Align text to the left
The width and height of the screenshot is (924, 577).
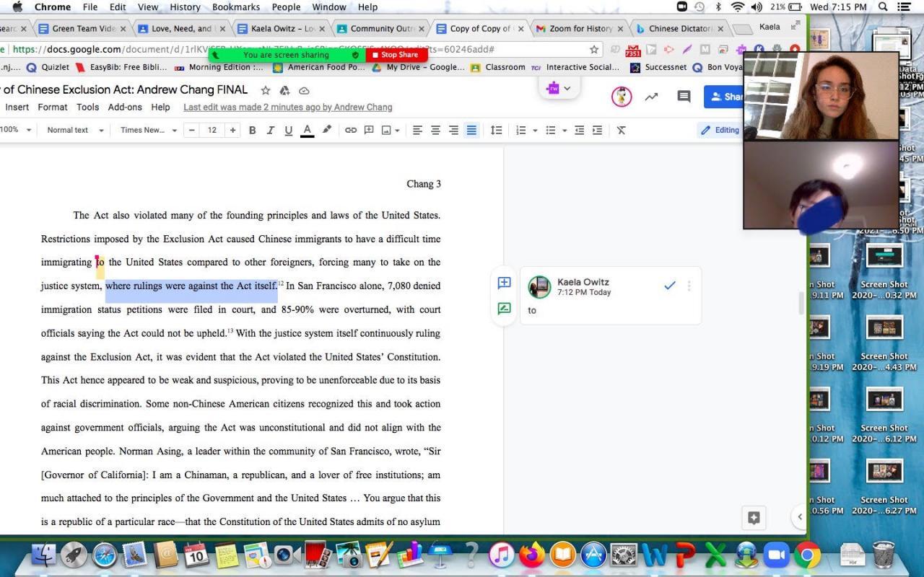coord(417,130)
